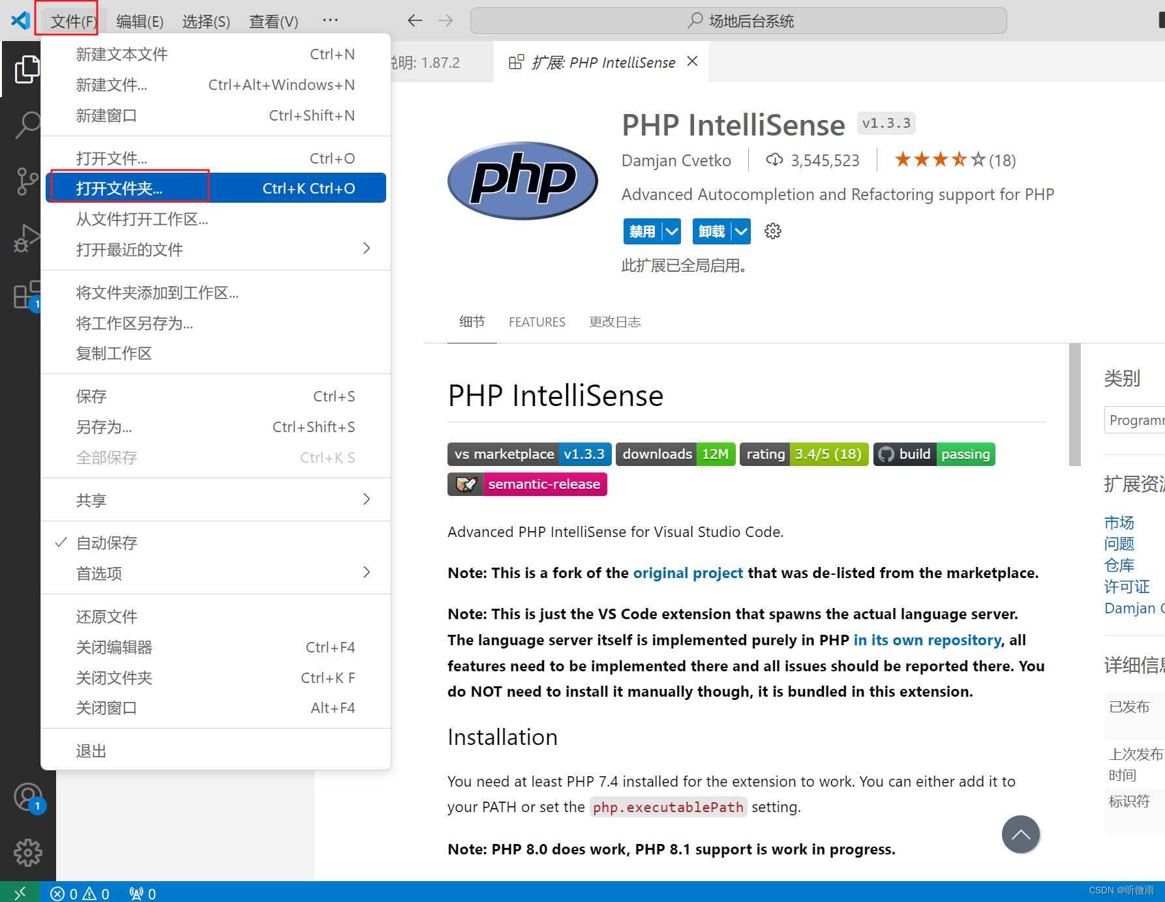Select 打开文件夹... menu entry
Image resolution: width=1165 pixels, height=902 pixels.
point(215,188)
